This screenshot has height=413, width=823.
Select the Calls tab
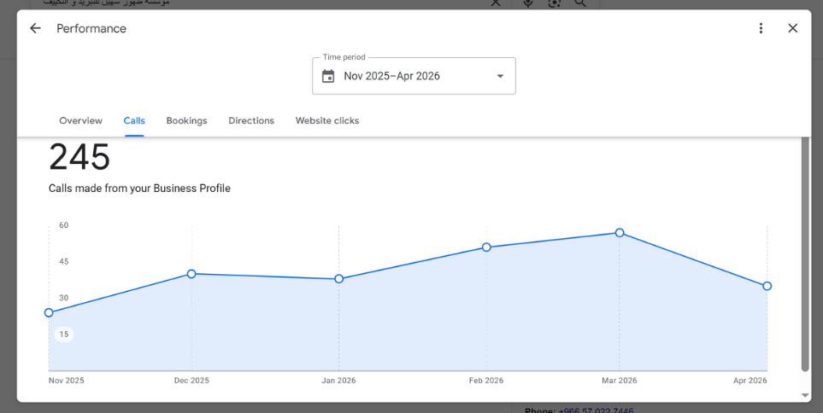click(134, 121)
